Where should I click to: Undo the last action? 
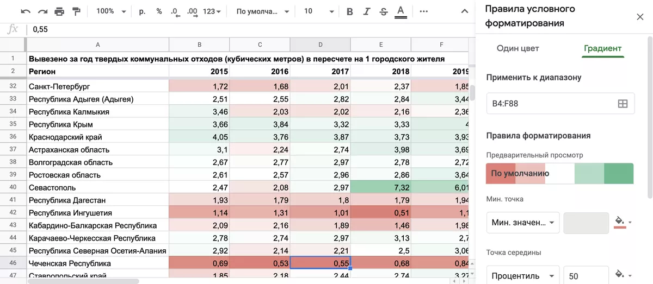tap(26, 11)
